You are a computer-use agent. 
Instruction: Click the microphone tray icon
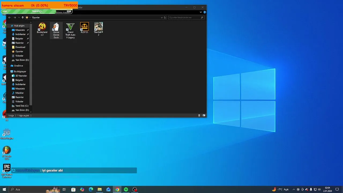[311, 190]
